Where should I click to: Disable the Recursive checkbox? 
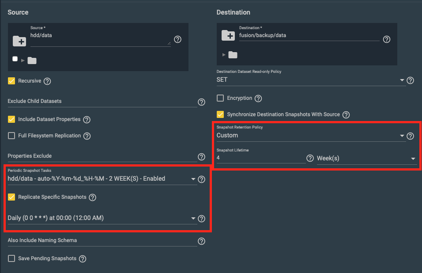11,81
